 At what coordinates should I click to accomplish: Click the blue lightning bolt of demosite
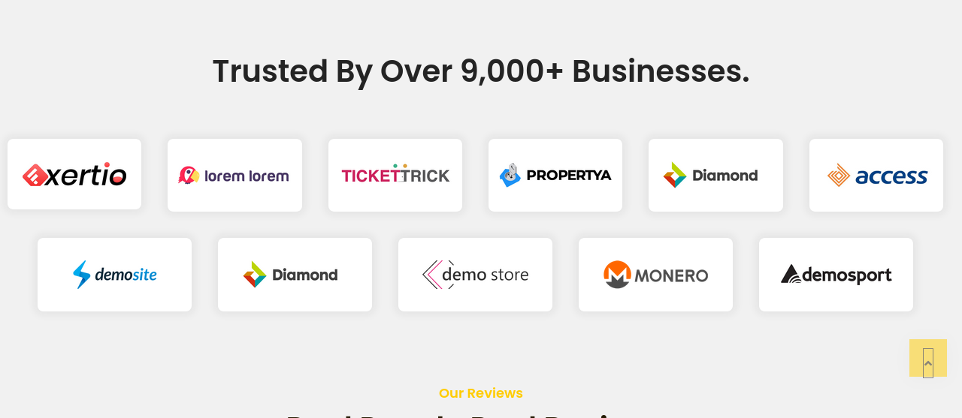tap(81, 275)
